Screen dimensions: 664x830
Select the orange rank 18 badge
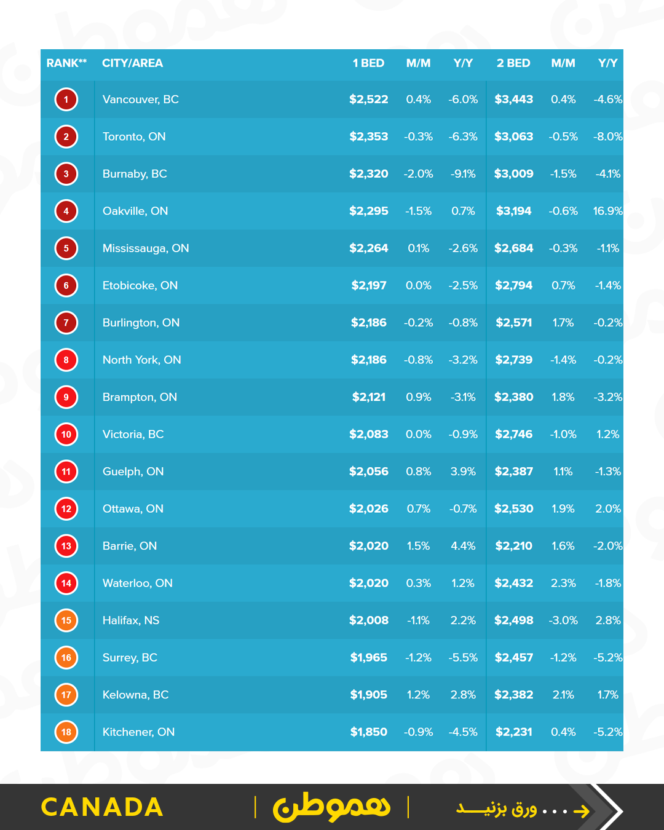[66, 732]
